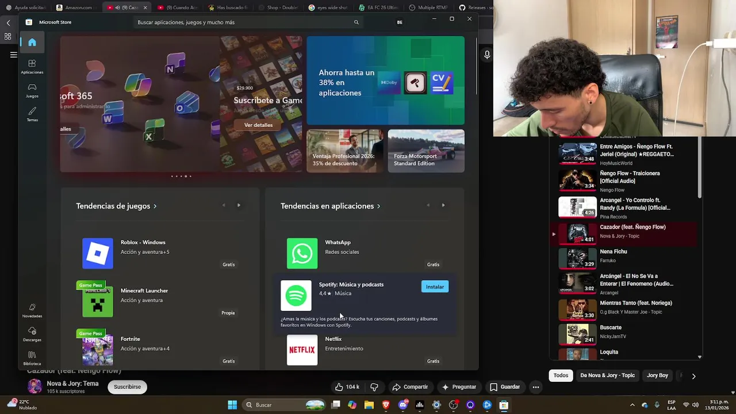Click the taskbar Buscar search box
The height and width of the screenshot is (414, 736).
[x=285, y=405]
